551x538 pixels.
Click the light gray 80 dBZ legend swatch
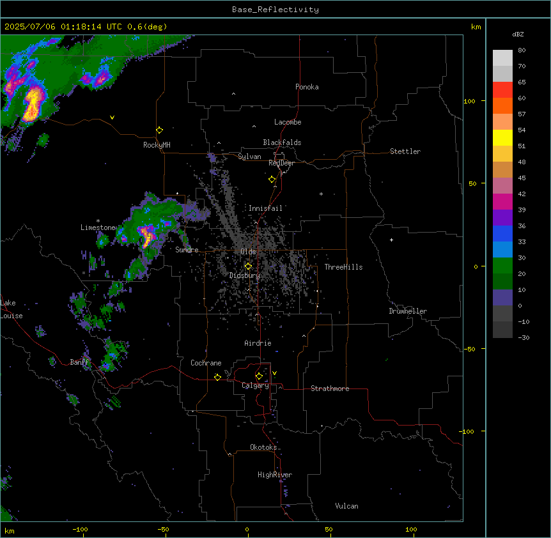click(x=502, y=58)
